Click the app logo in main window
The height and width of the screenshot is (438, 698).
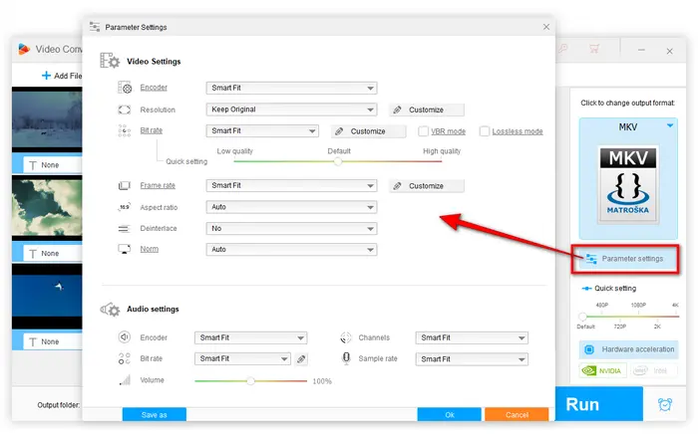(x=24, y=49)
